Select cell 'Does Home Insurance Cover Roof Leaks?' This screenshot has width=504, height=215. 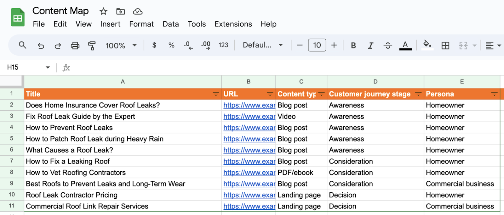coord(123,105)
